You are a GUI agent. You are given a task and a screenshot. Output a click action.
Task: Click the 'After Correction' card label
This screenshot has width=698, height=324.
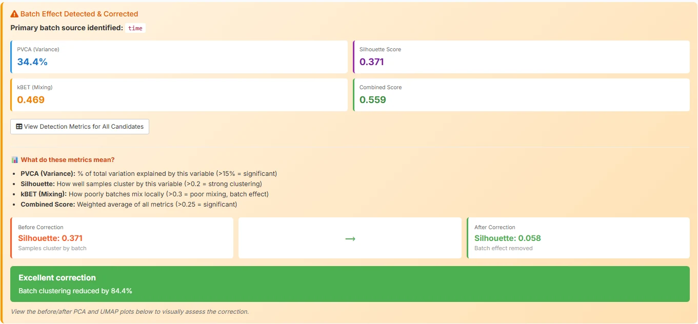pos(495,227)
